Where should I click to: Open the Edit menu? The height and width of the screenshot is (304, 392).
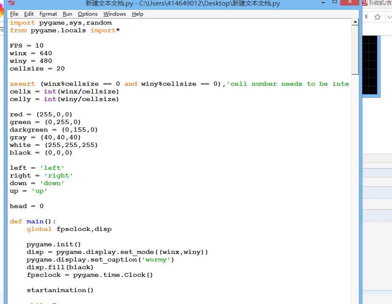(x=29, y=14)
